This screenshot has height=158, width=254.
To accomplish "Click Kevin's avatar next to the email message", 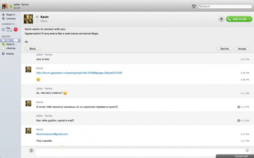I will pos(28,131).
